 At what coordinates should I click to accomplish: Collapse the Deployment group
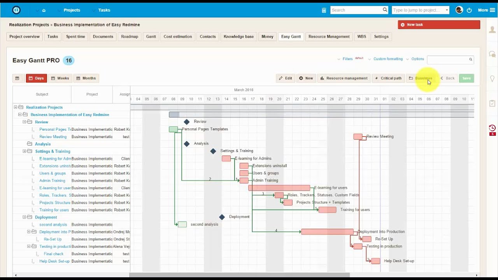(24, 217)
